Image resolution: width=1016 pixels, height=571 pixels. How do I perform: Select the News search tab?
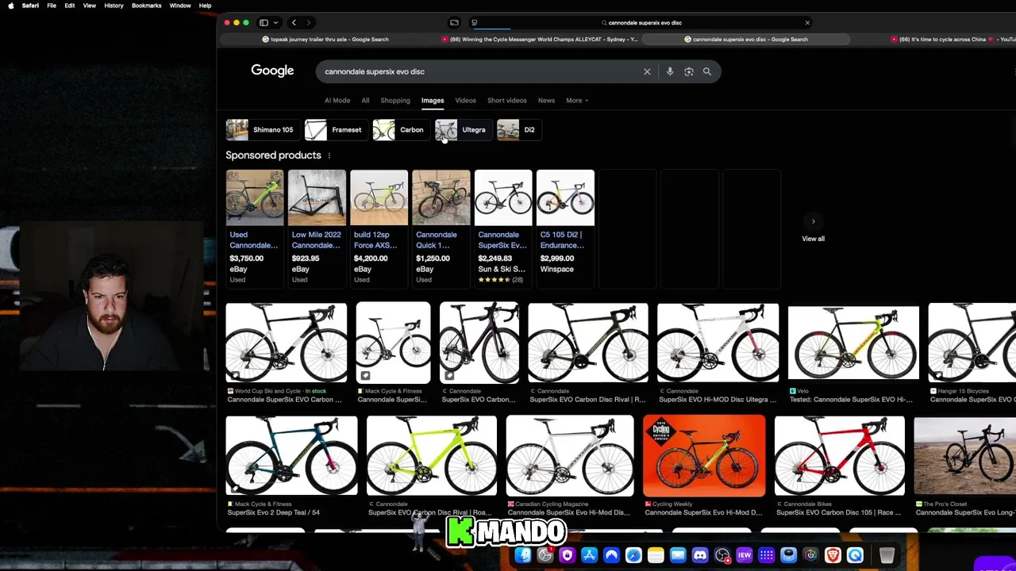point(546,101)
